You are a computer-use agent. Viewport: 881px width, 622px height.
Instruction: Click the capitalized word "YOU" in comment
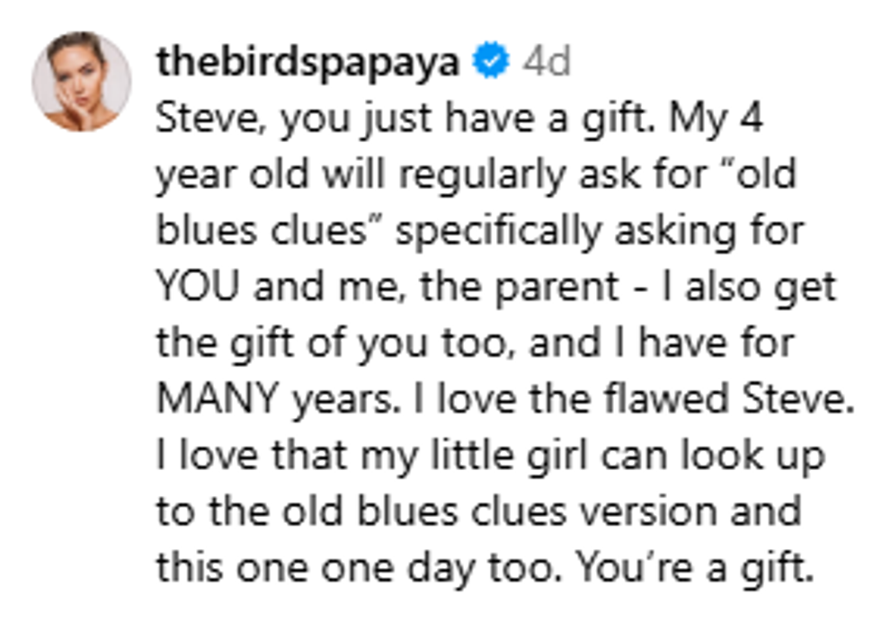[x=199, y=288]
